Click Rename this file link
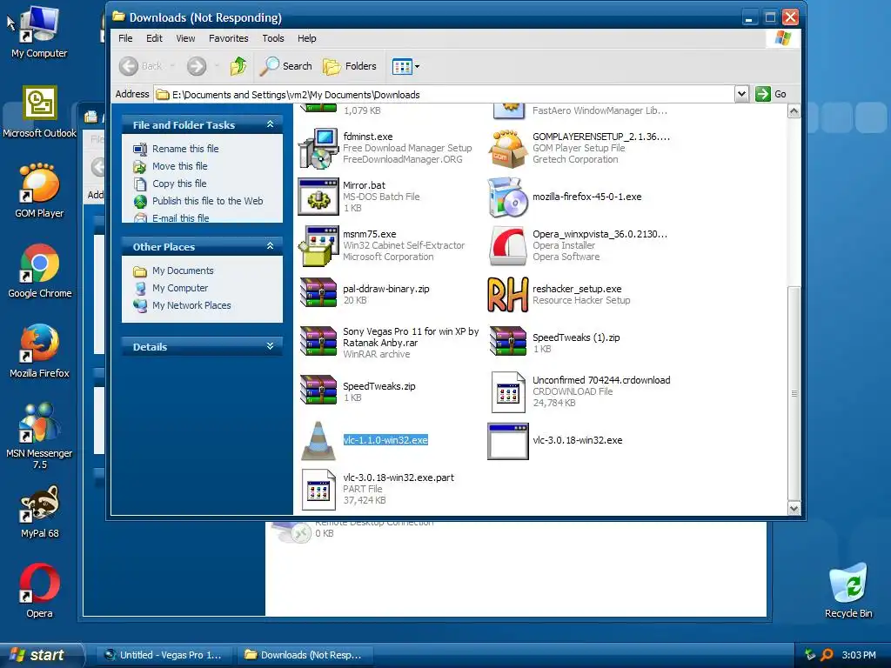The image size is (891, 668). point(185,149)
